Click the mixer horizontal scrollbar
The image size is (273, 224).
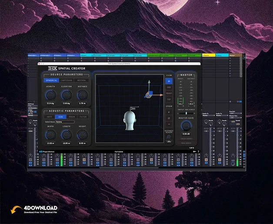129,168
